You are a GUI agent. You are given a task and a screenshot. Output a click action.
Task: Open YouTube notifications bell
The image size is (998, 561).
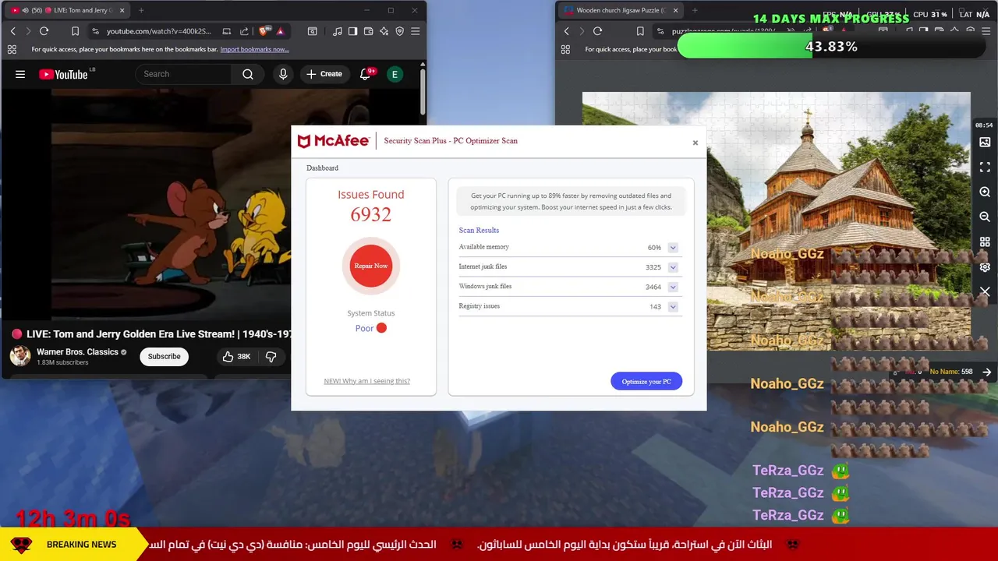(365, 74)
